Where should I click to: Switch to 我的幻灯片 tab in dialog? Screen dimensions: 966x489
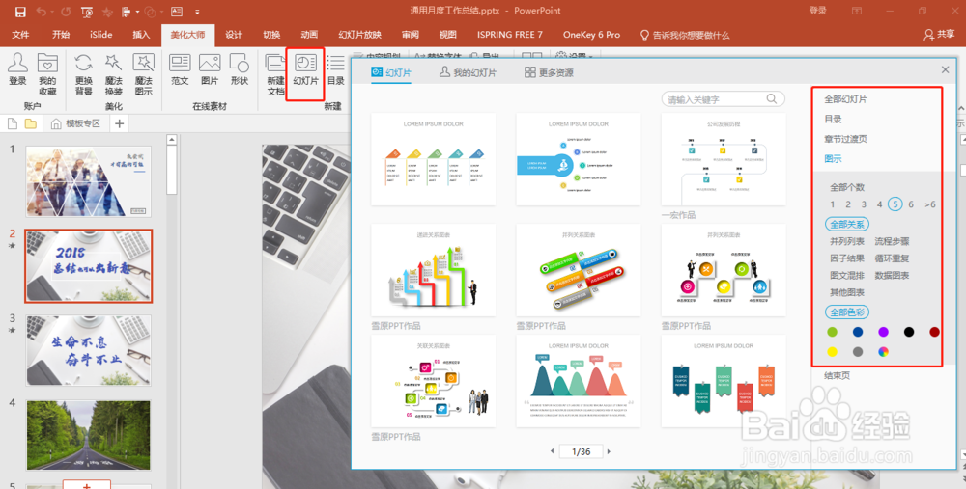point(468,72)
